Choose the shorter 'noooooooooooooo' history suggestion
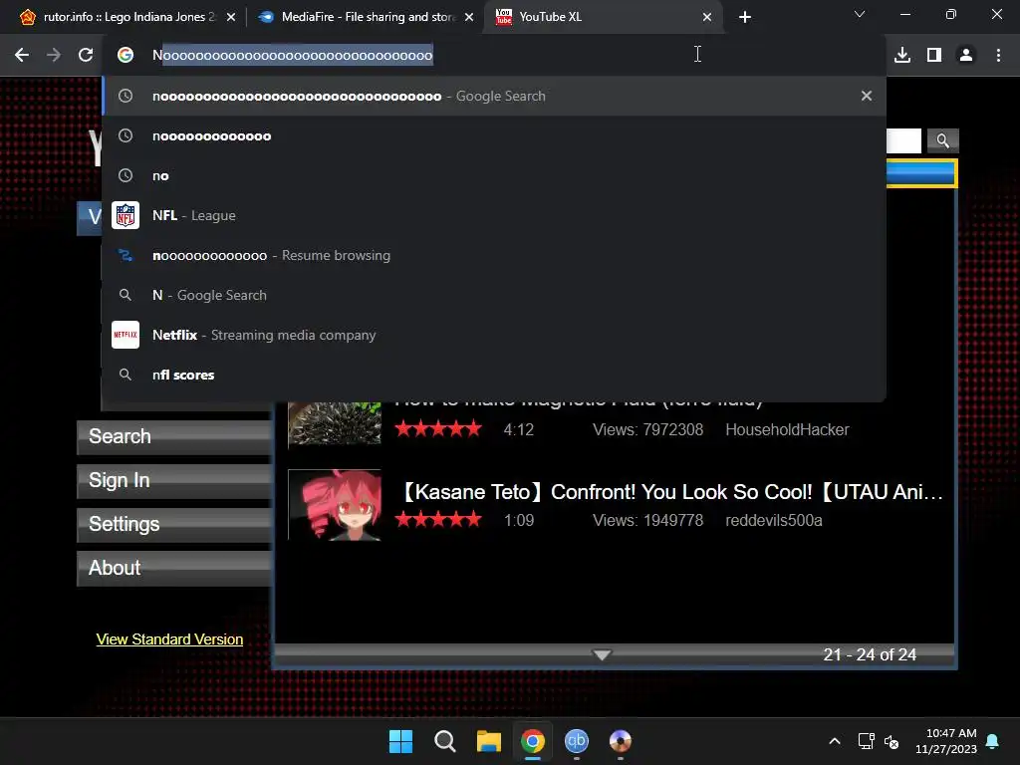 494,135
